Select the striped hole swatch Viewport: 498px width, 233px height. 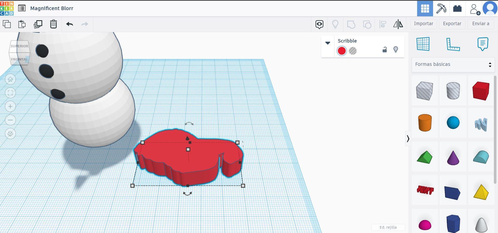pos(353,51)
